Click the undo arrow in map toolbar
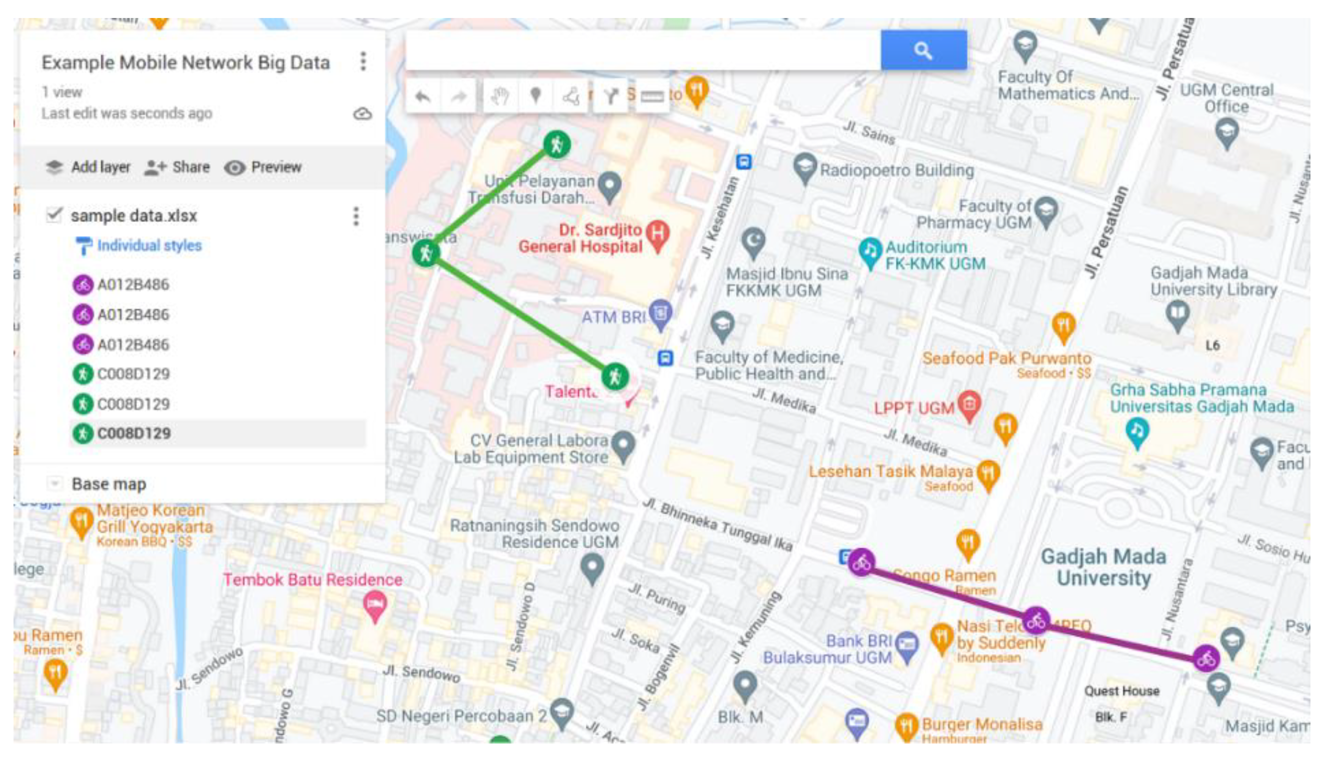The height and width of the screenshot is (763, 1336). tap(423, 96)
